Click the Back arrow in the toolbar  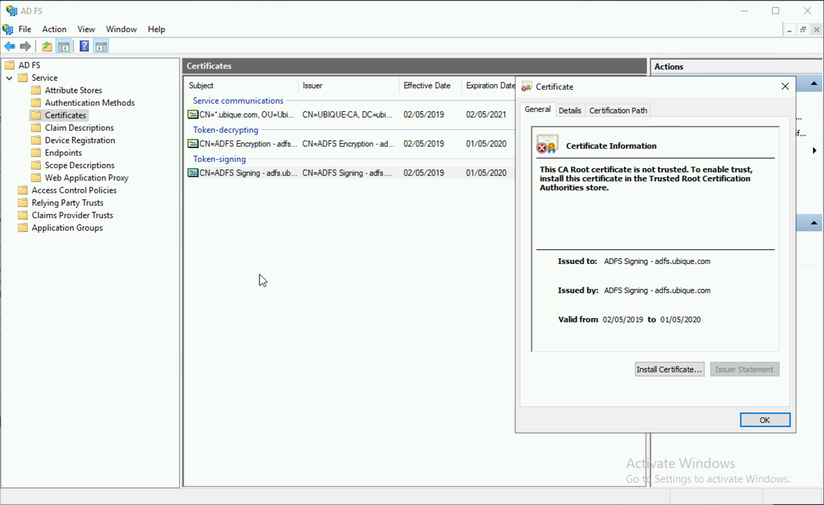click(10, 47)
